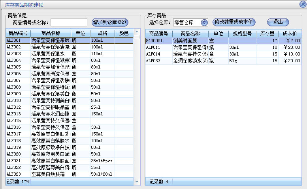Open the 选择仓库 dropdown list

coord(204,22)
